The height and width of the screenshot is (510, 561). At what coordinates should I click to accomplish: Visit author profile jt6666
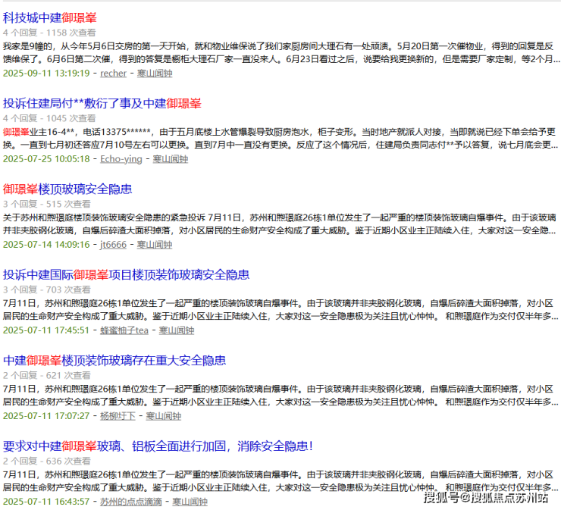tap(113, 245)
